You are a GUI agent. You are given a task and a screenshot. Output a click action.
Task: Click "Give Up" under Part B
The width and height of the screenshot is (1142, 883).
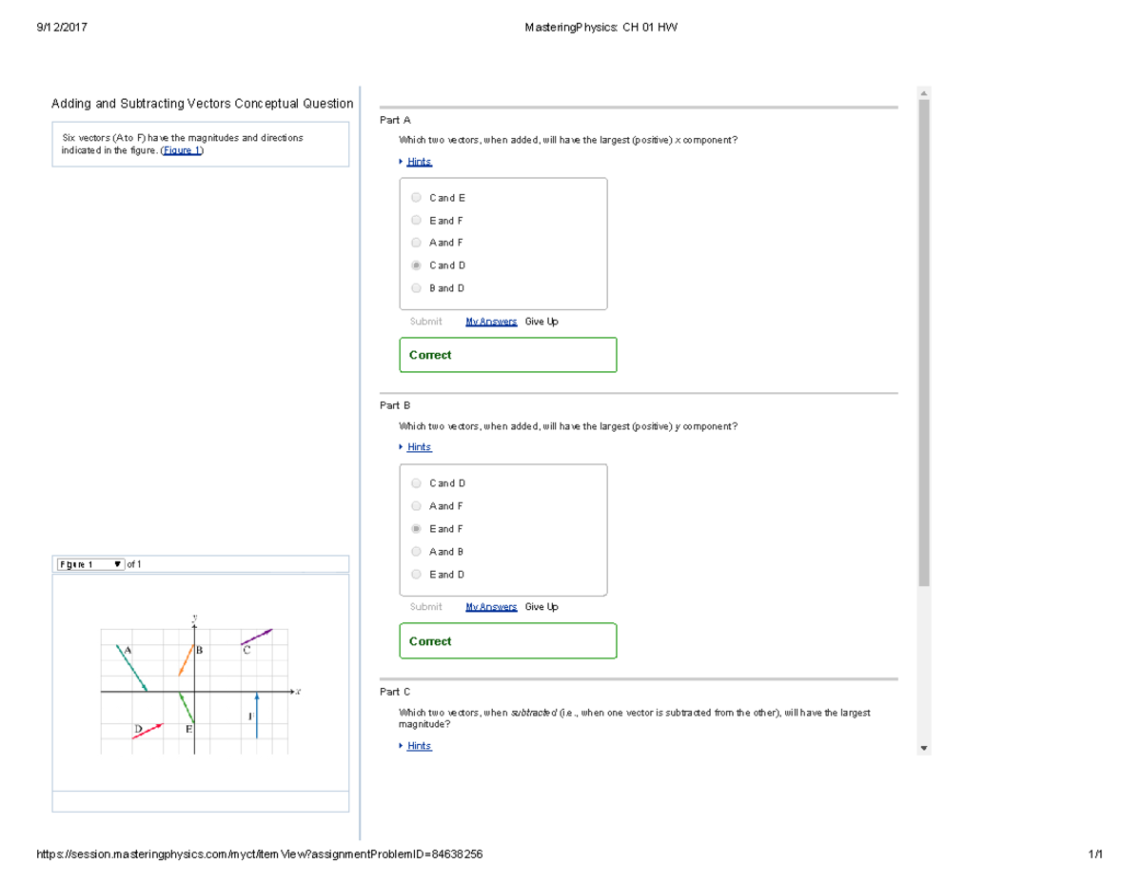[x=541, y=606]
